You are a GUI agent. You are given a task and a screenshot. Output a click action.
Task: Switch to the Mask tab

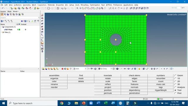[x=9, y=11]
